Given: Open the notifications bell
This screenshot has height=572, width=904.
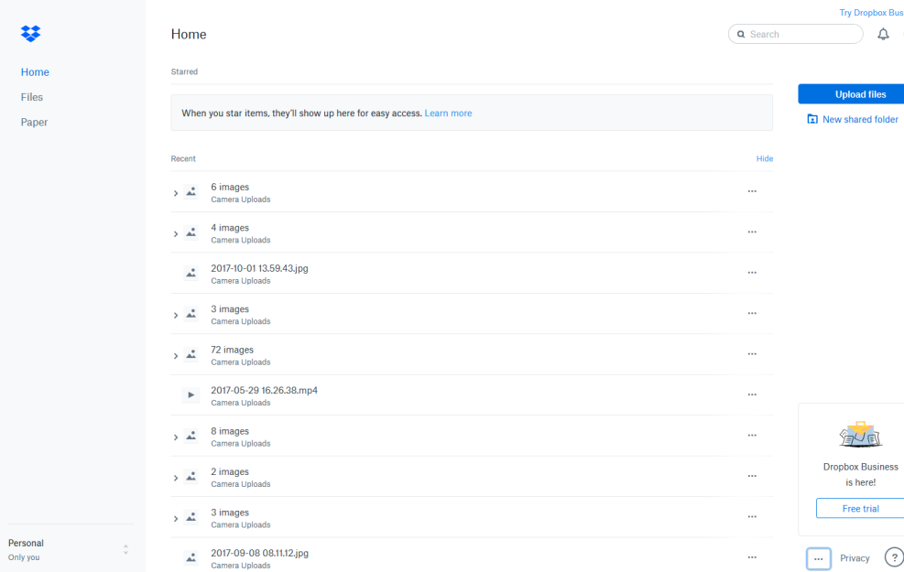Looking at the screenshot, I should (883, 34).
